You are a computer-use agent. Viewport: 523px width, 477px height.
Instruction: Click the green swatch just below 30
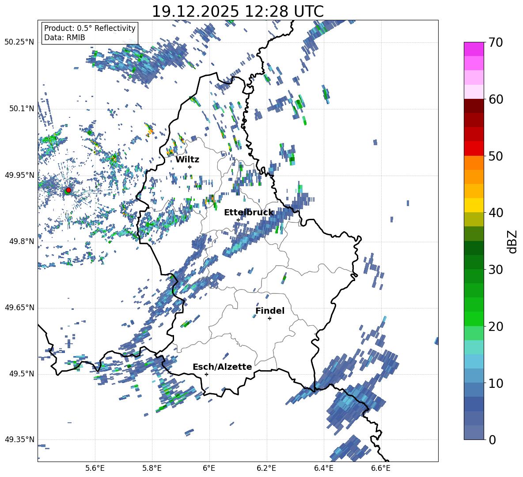[x=474, y=277]
